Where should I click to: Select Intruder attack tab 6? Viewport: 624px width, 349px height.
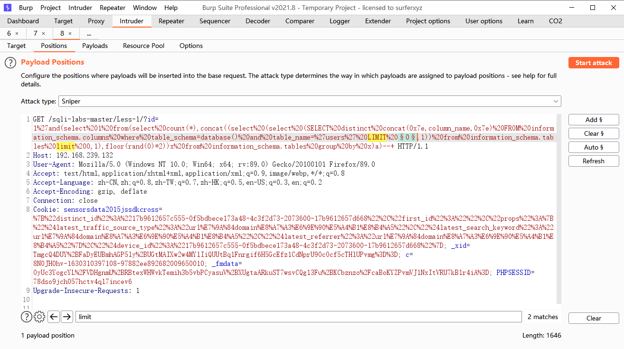pos(13,33)
